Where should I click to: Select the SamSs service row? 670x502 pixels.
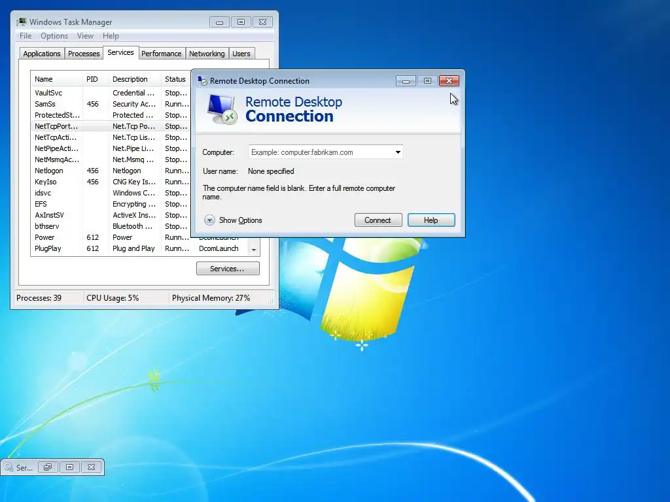click(111, 104)
